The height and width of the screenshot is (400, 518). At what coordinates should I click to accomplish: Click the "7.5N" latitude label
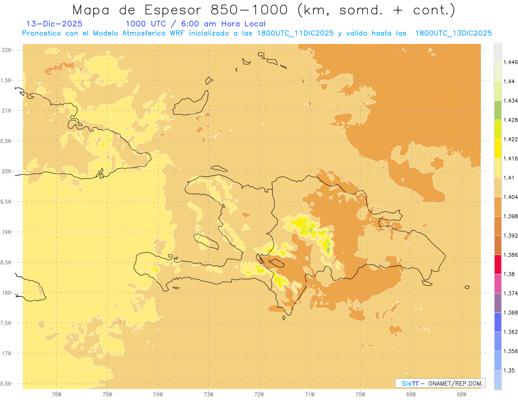click(6, 323)
